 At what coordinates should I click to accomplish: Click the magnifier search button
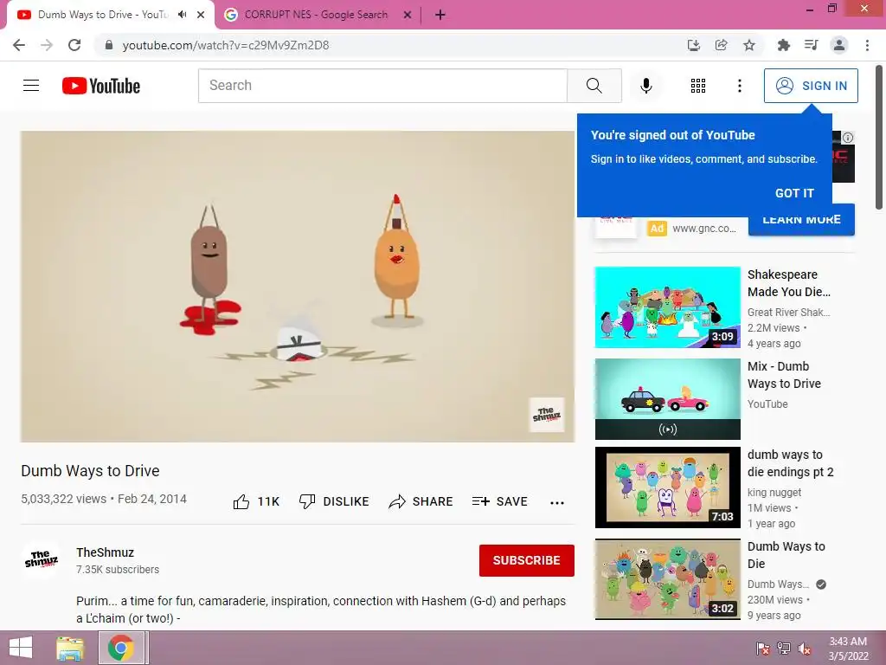594,86
